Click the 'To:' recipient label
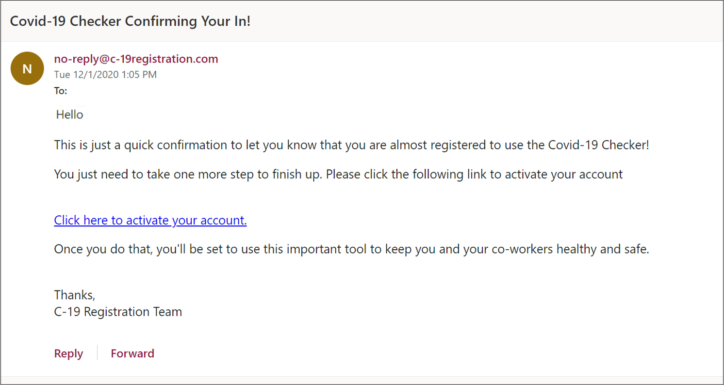Viewport: 724px width, 385px height. point(61,91)
